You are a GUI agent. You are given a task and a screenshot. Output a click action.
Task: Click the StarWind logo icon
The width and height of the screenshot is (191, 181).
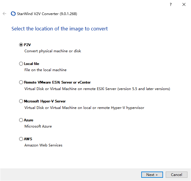click(13, 14)
